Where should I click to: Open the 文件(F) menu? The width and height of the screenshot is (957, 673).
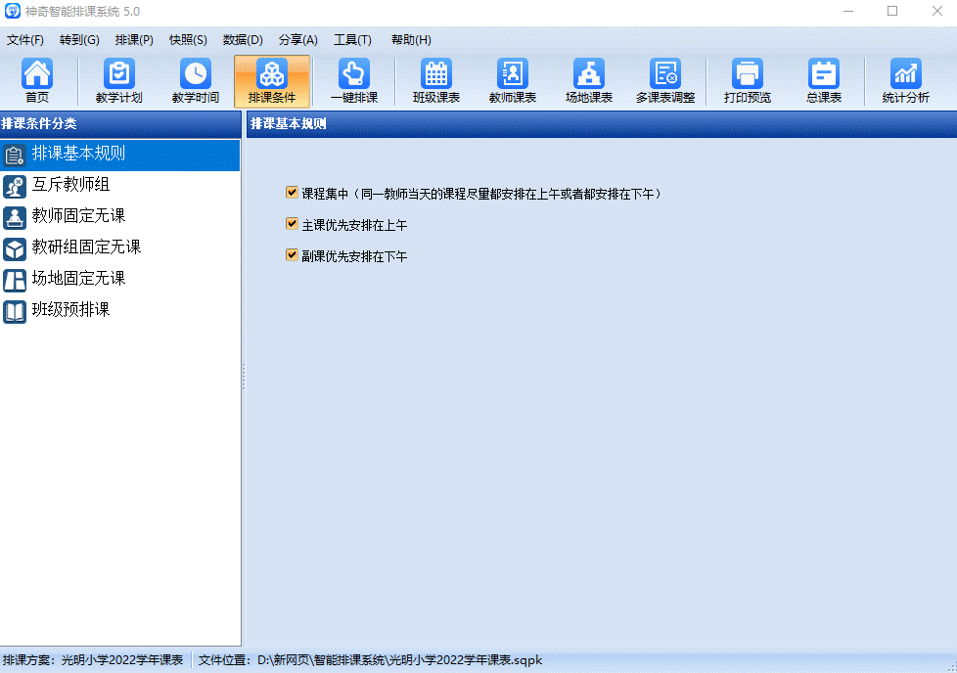pyautogui.click(x=25, y=40)
